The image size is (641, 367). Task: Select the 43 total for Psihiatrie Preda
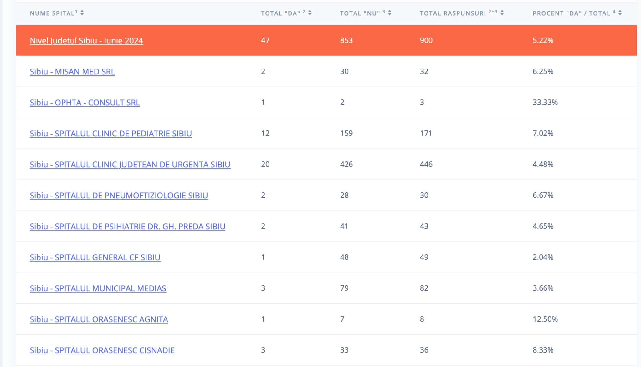[424, 226]
